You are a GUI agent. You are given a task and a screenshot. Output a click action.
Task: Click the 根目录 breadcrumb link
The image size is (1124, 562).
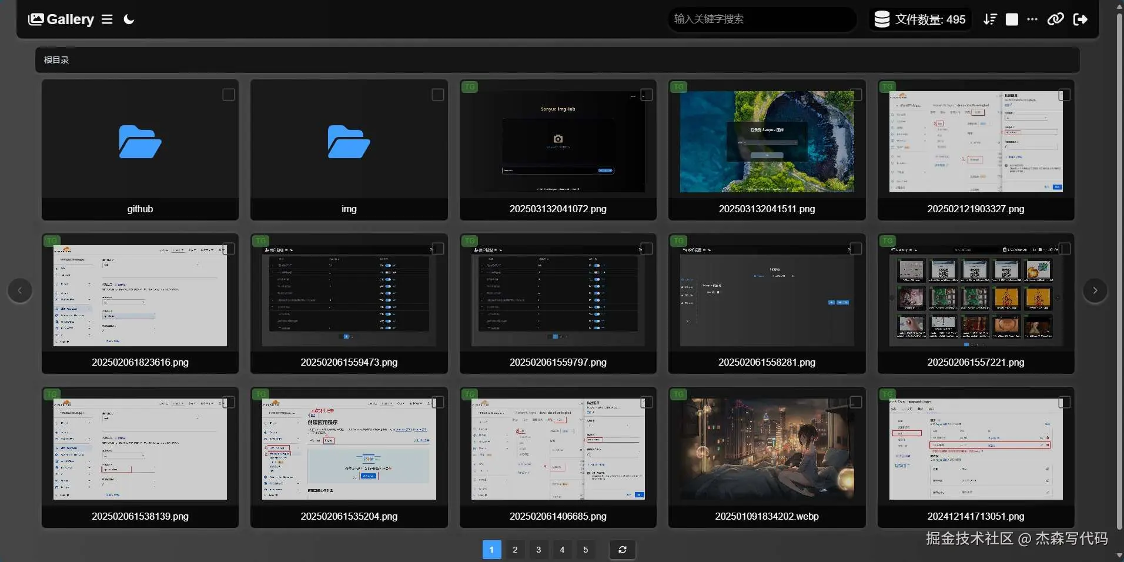(x=56, y=60)
